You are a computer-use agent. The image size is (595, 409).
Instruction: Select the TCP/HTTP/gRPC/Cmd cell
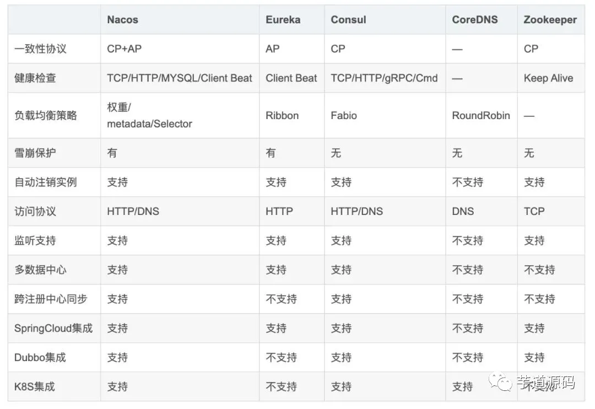(384, 78)
